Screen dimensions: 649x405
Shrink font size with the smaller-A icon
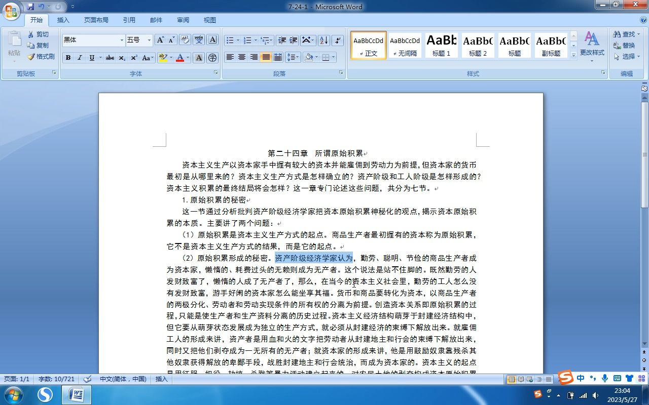pyautogui.click(x=171, y=40)
